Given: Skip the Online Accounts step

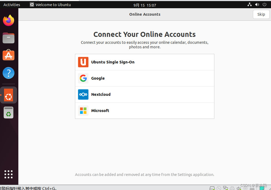Looking at the screenshot, I should click(x=261, y=14).
